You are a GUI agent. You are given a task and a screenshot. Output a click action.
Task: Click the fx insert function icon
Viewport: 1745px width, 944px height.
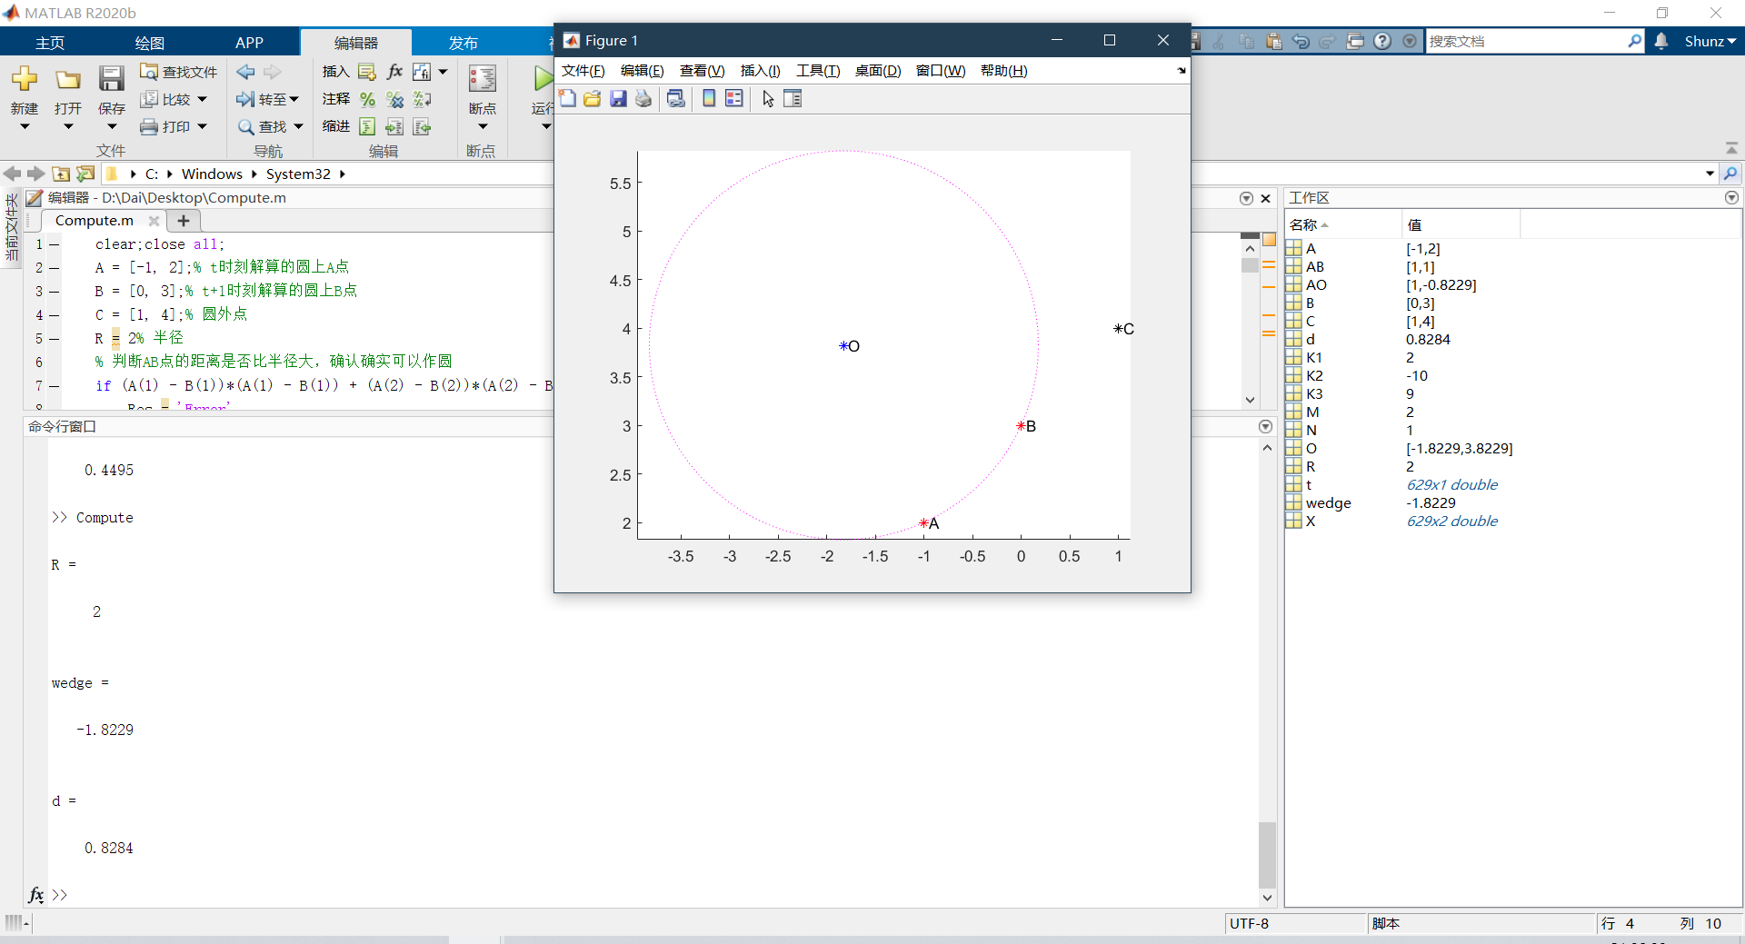click(394, 72)
